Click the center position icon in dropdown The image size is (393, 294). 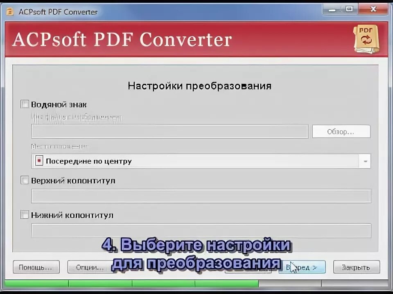click(x=39, y=161)
